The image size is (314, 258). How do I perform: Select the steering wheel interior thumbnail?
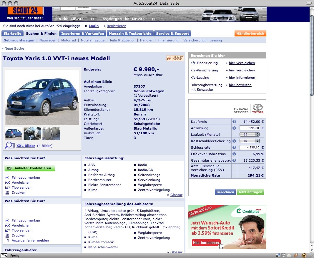click(32, 133)
